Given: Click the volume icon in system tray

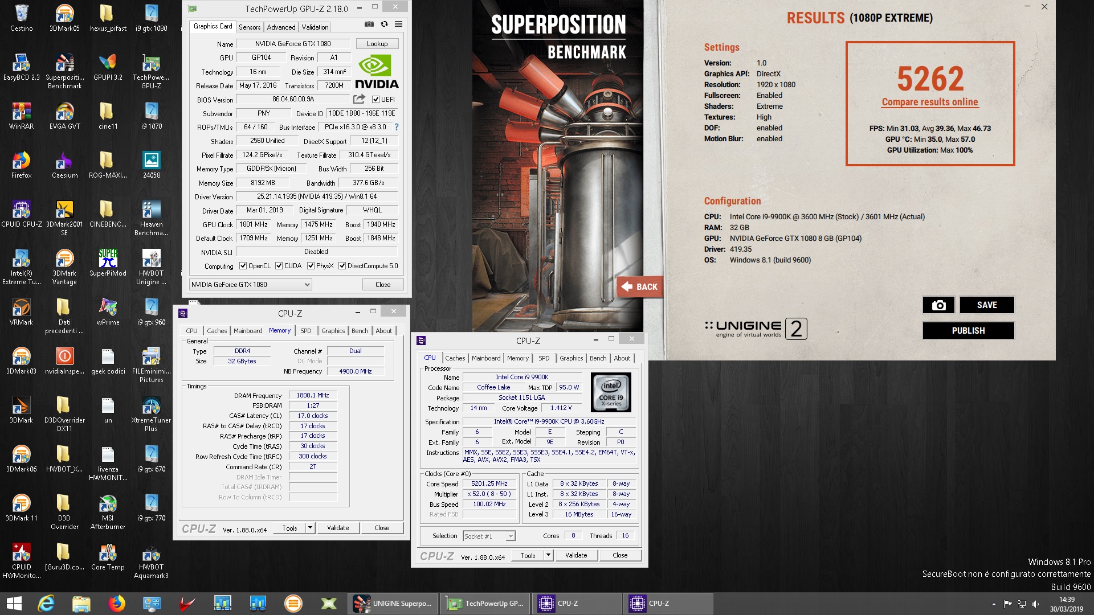Looking at the screenshot, I should [1035, 604].
